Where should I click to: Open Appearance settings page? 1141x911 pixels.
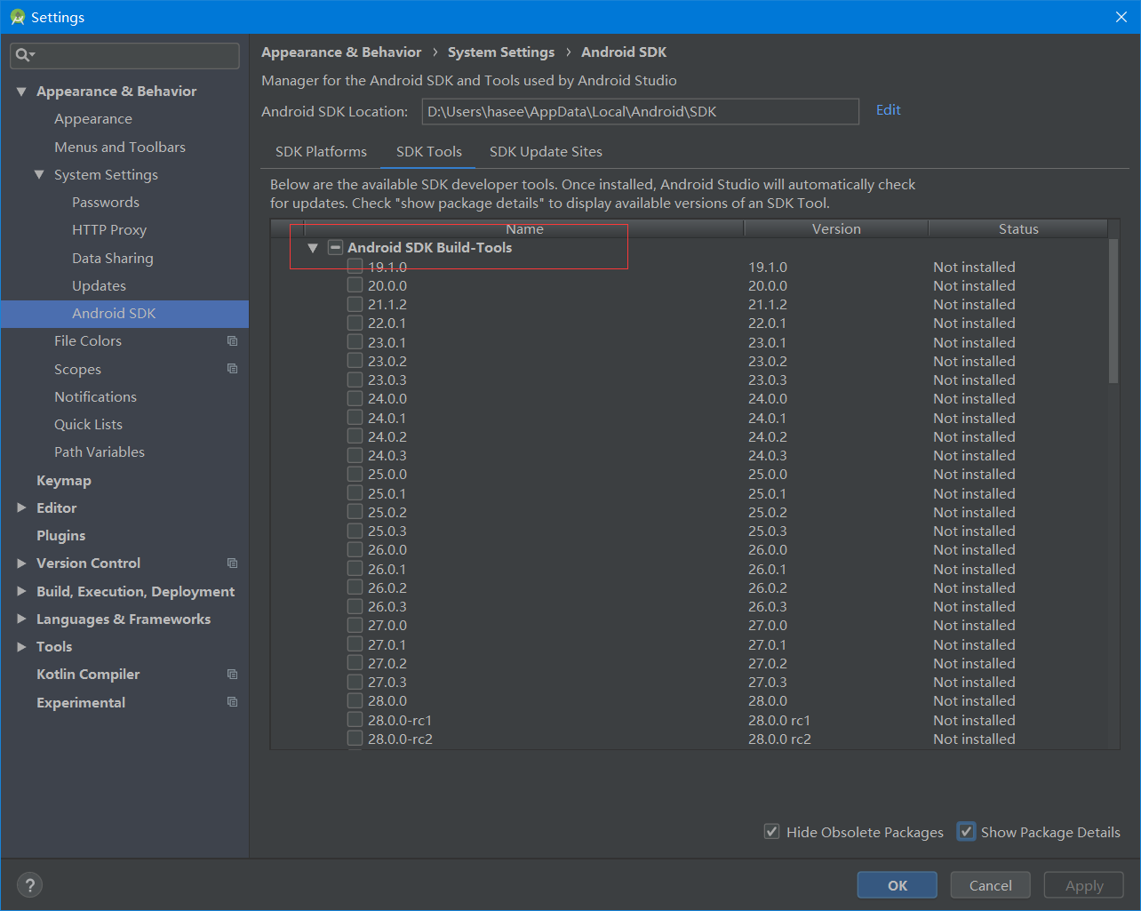click(x=93, y=119)
